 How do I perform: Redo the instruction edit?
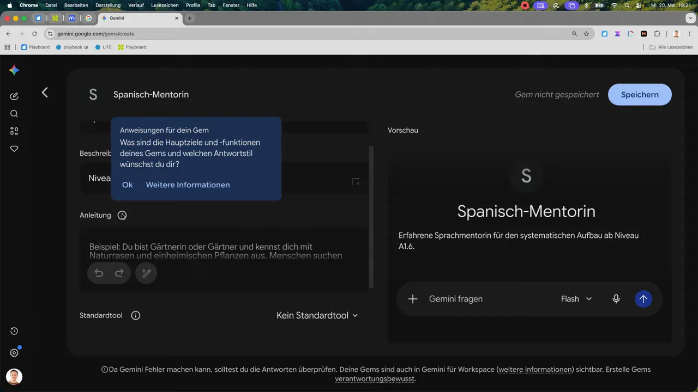tap(119, 273)
